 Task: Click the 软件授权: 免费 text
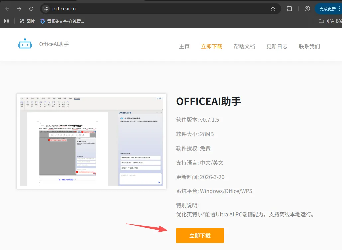tap(193, 148)
